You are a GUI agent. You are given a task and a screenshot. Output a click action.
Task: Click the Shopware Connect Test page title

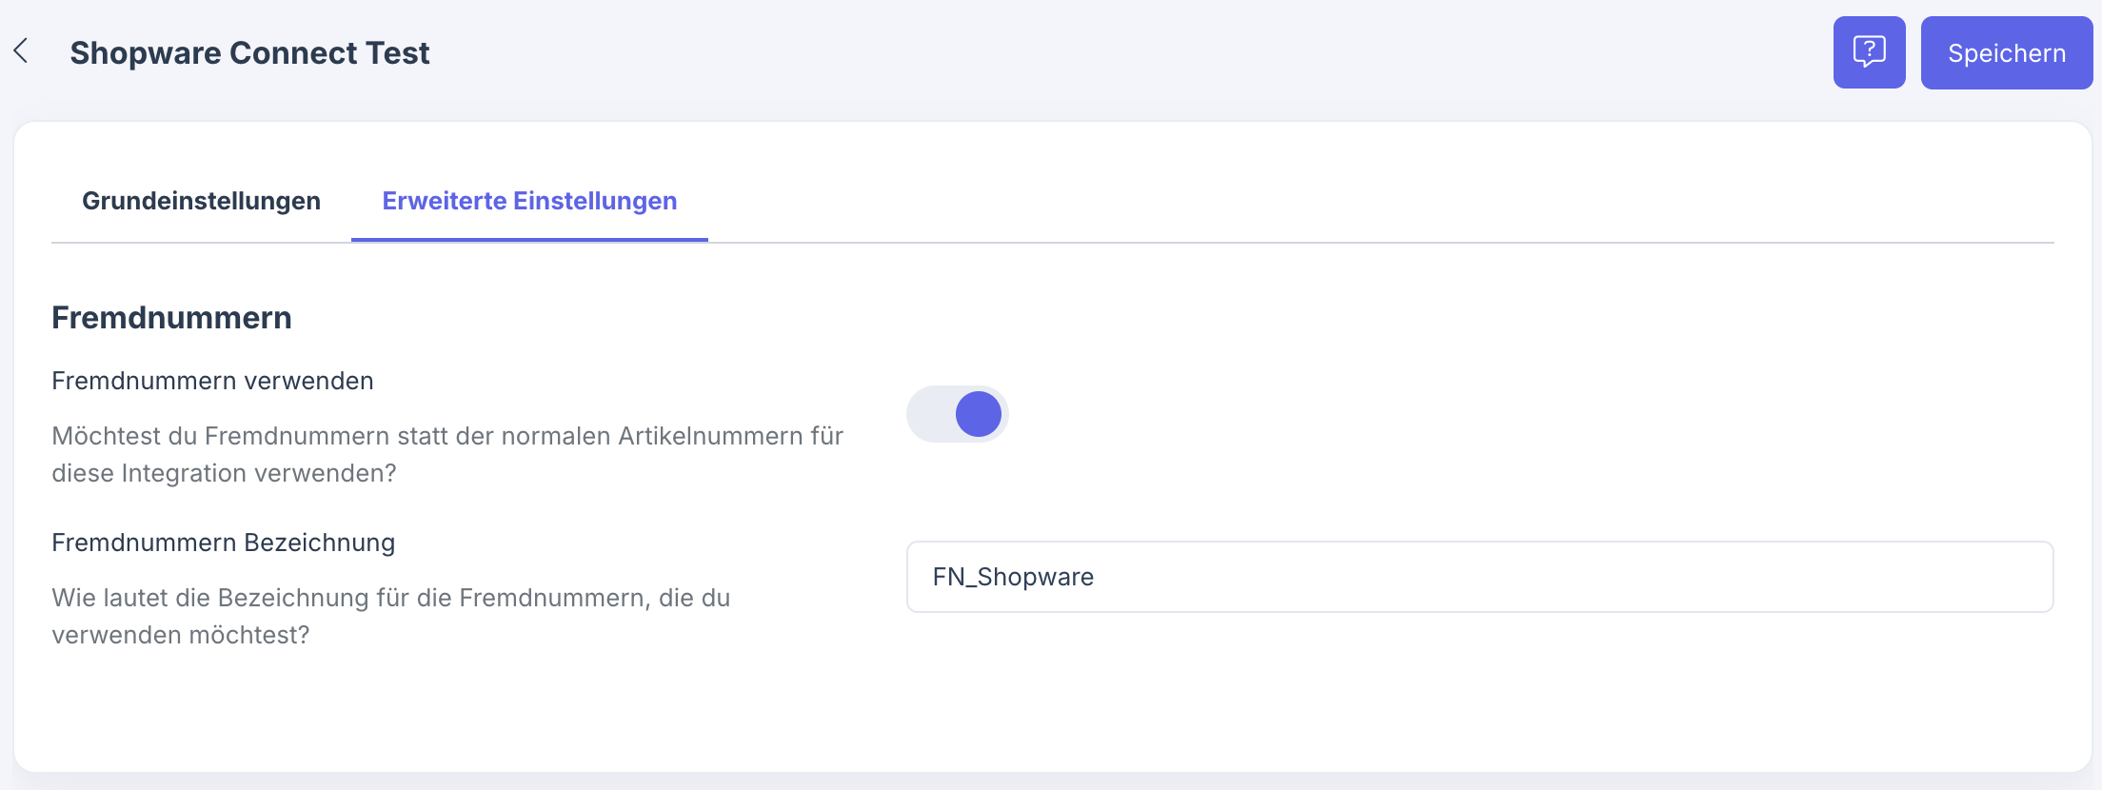pyautogui.click(x=249, y=53)
